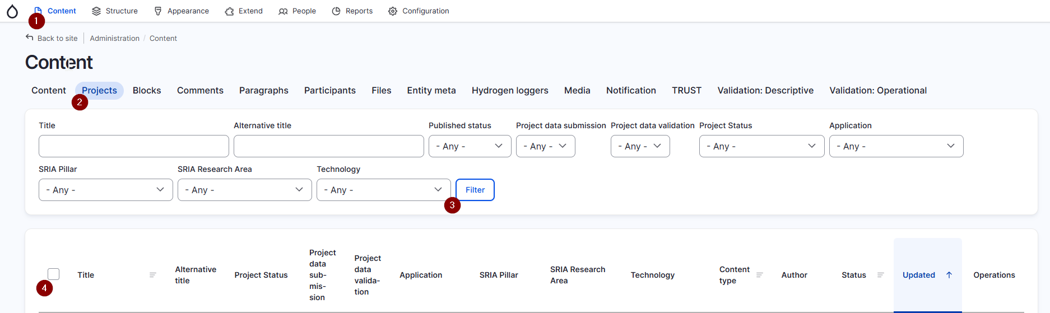
Task: Open the Participants tab
Action: click(330, 90)
